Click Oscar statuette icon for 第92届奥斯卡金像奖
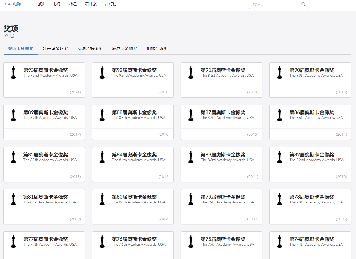 click(x=102, y=73)
